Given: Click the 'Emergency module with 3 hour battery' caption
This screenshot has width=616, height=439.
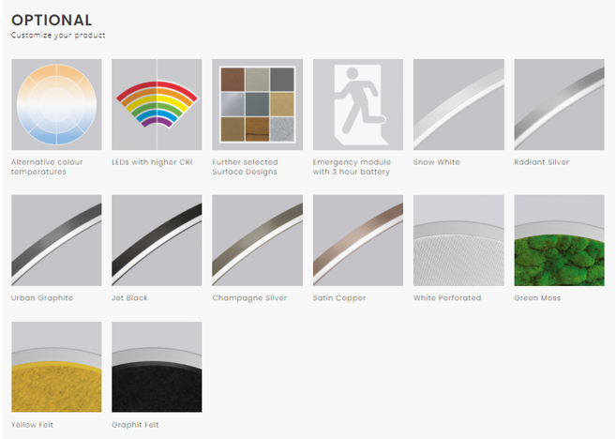Looking at the screenshot, I should (x=352, y=167).
